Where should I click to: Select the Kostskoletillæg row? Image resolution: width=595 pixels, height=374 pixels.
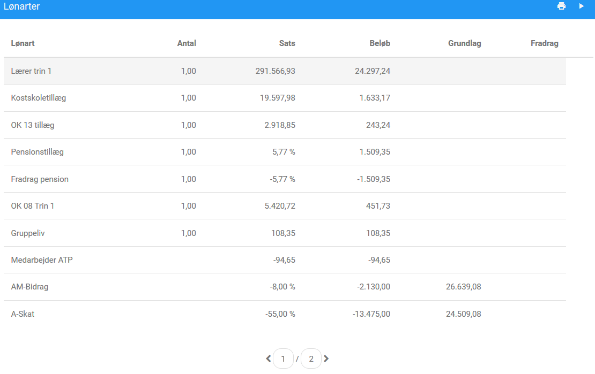click(x=285, y=98)
